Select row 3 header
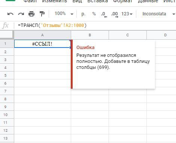 tap(7, 60)
